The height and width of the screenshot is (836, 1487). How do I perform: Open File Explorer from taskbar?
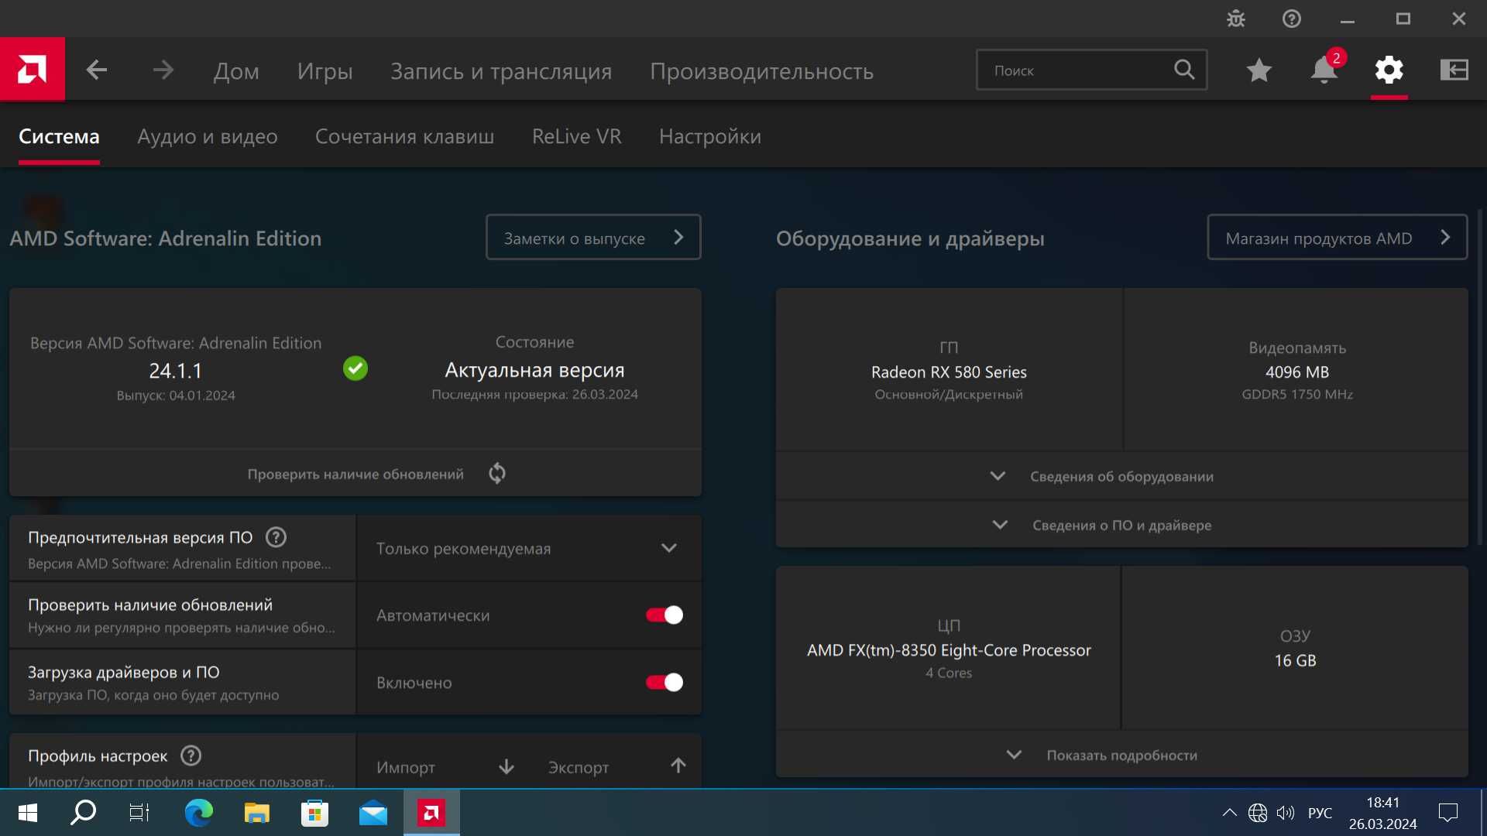(x=256, y=813)
